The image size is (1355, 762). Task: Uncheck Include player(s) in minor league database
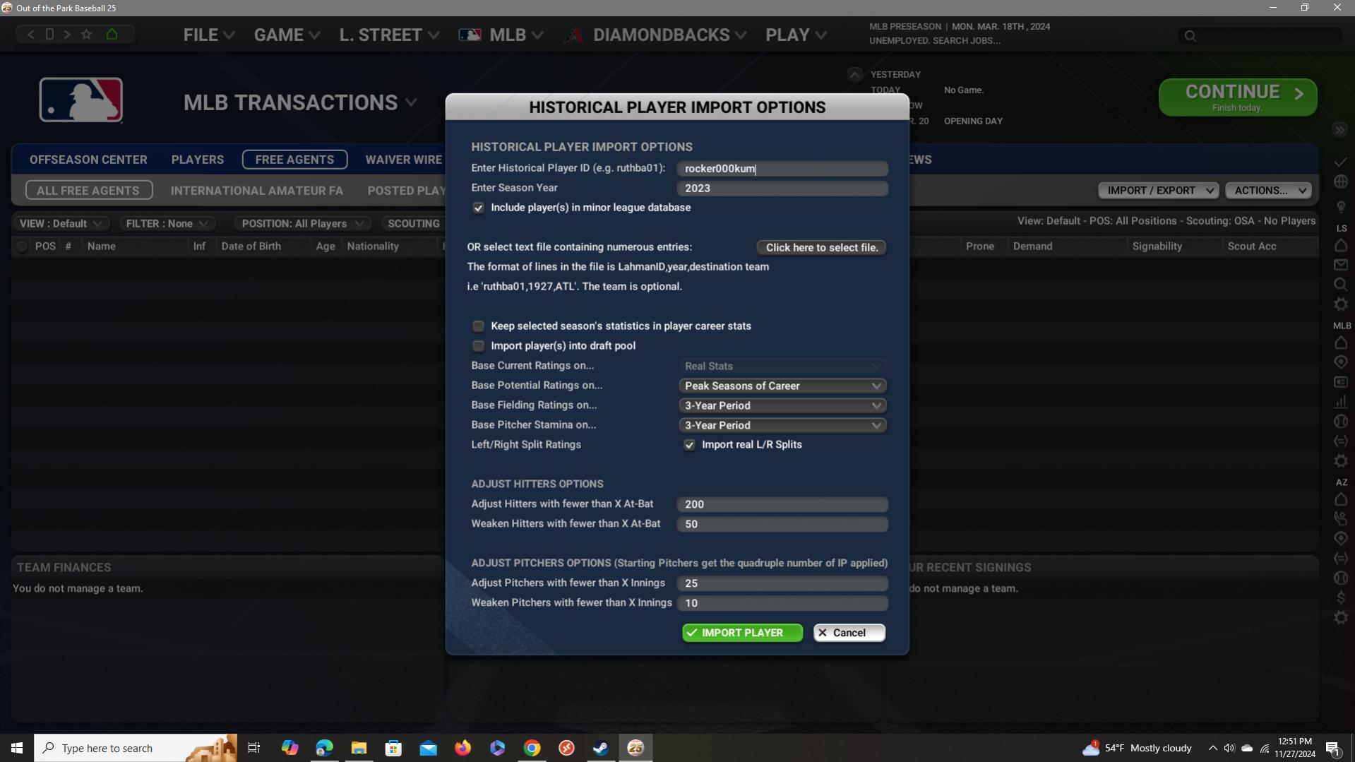pyautogui.click(x=479, y=208)
